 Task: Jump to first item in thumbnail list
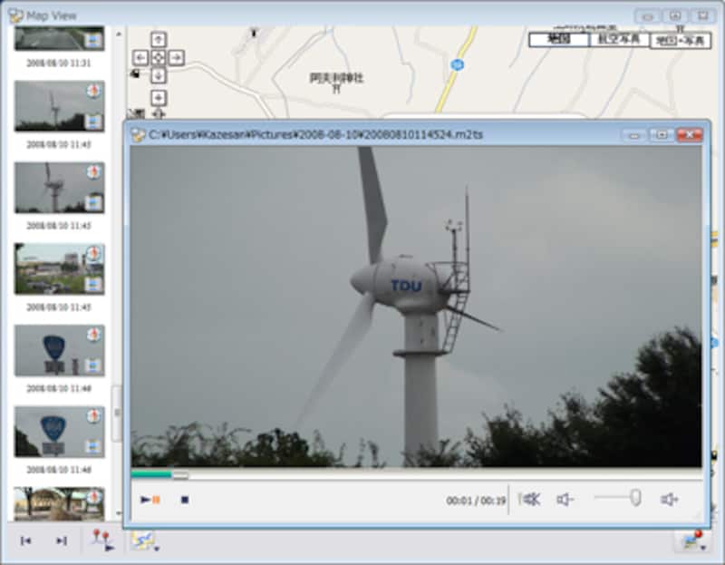(x=26, y=541)
